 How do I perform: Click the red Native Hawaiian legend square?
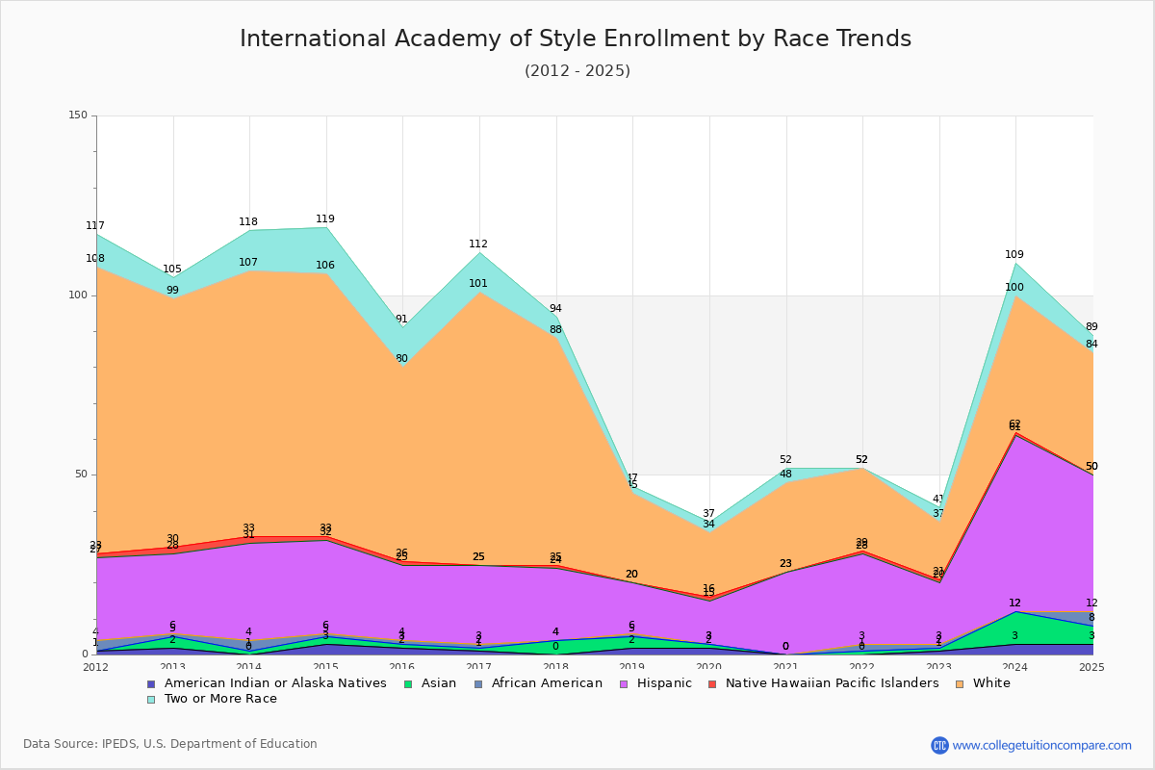pyautogui.click(x=714, y=683)
